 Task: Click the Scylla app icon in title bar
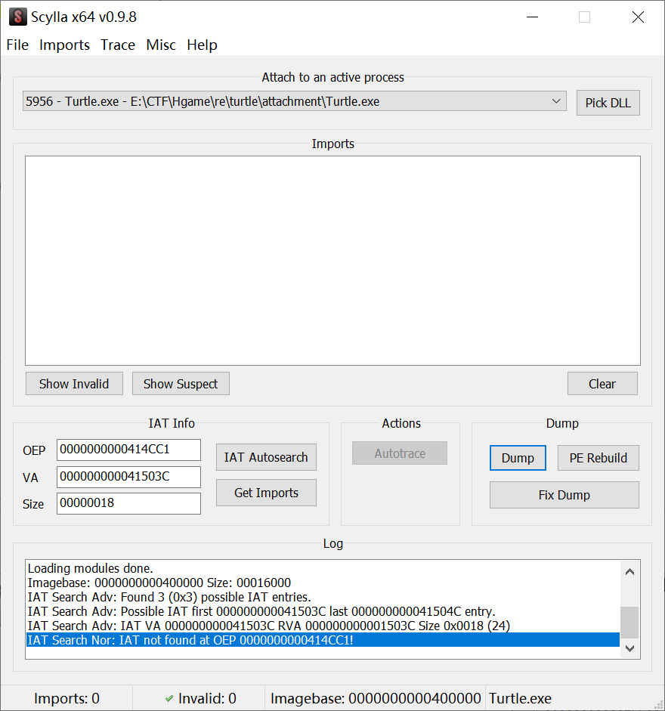click(17, 17)
